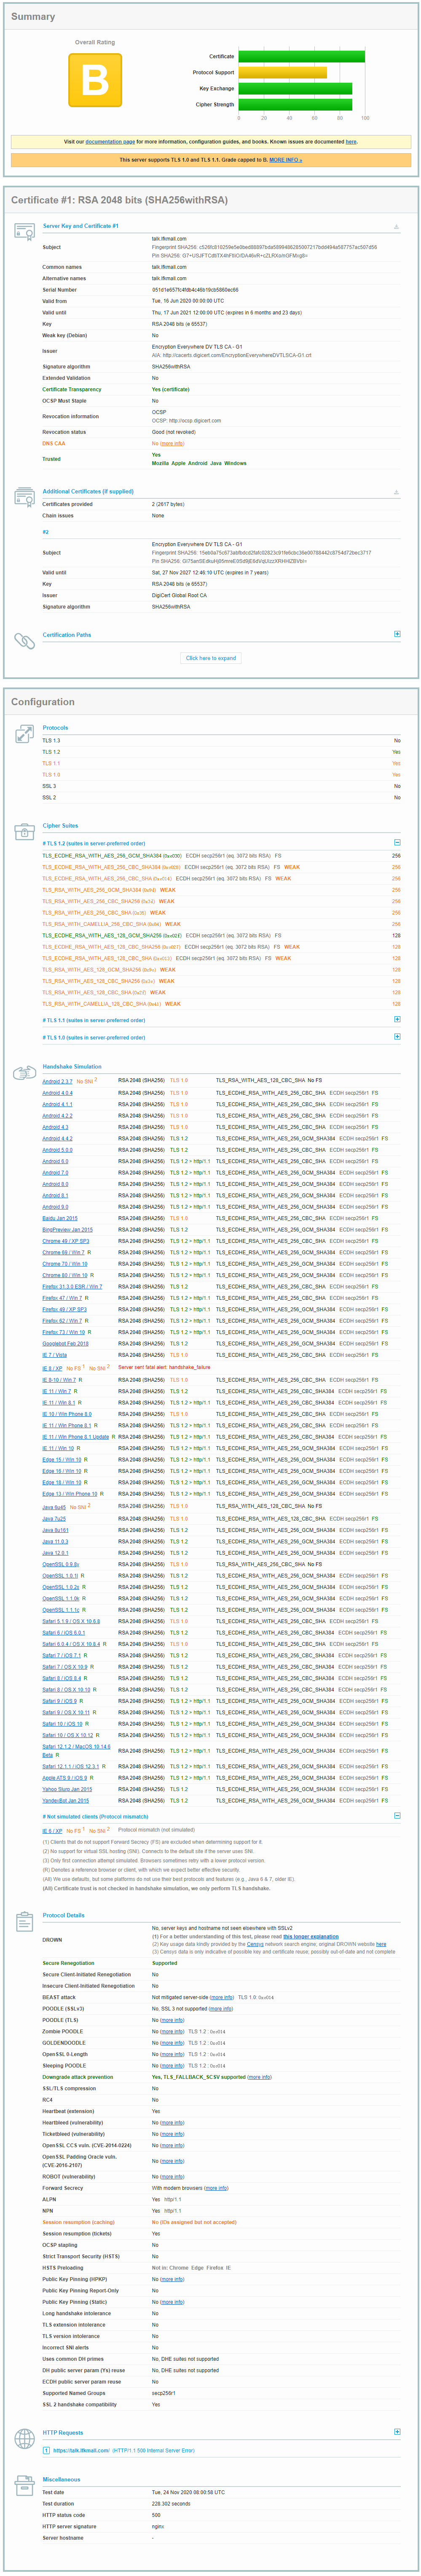Click 'Downgrade attack prevention' row label
The height and width of the screenshot is (2576, 421).
(78, 2077)
